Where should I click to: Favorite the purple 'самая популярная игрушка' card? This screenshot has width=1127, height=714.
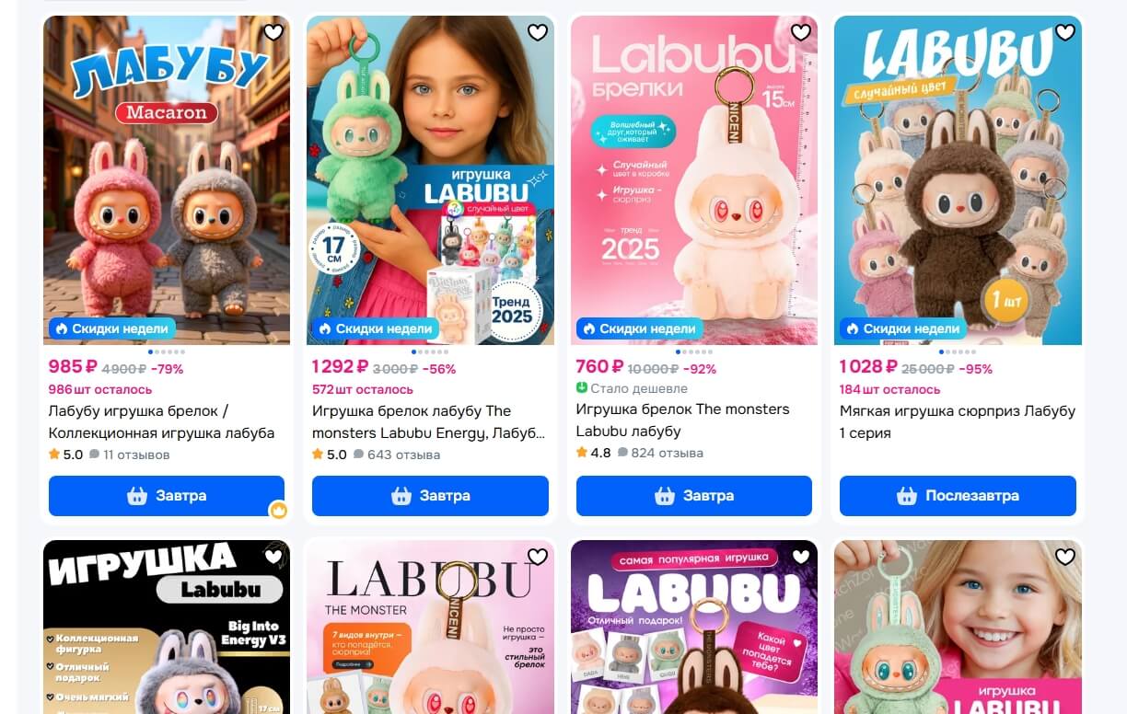click(x=801, y=557)
